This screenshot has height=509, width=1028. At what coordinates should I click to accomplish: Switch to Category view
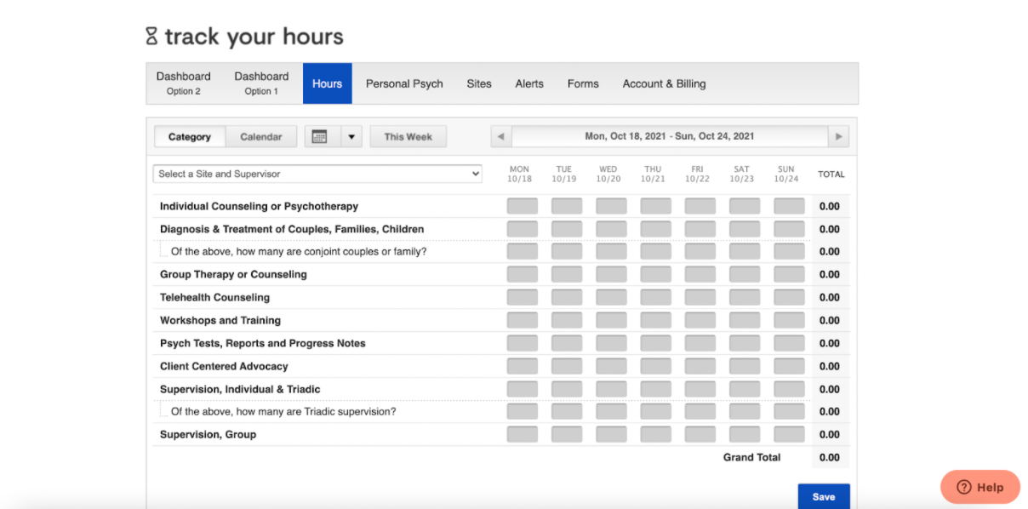[x=190, y=136]
